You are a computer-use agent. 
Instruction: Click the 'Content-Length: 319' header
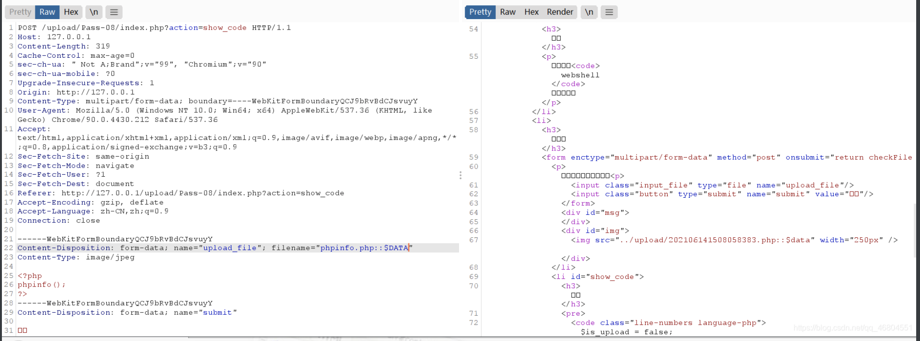63,46
